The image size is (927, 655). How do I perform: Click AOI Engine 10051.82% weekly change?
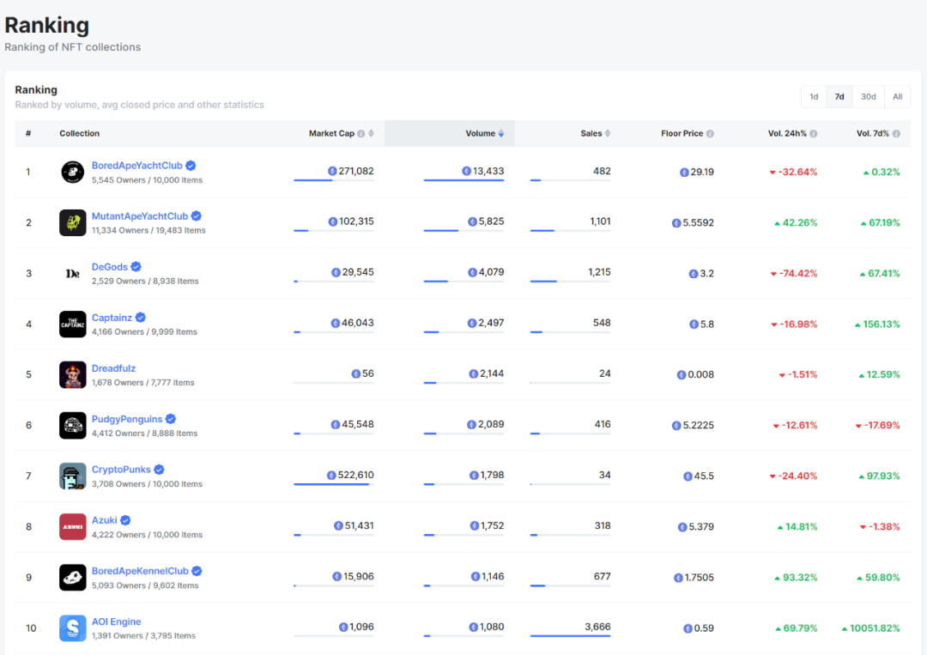871,628
